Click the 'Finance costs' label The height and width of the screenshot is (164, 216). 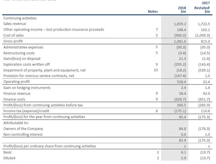click(14, 99)
